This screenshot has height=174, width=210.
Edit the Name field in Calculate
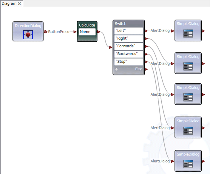(x=87, y=32)
